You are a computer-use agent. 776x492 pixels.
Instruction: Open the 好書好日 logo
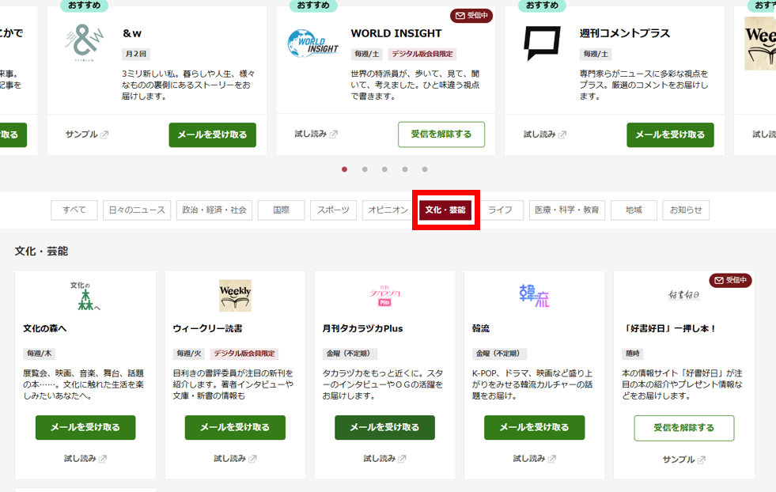683,296
